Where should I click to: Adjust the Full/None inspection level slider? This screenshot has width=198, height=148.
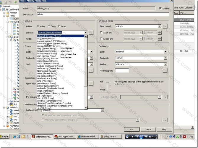pyautogui.click(x=108, y=82)
